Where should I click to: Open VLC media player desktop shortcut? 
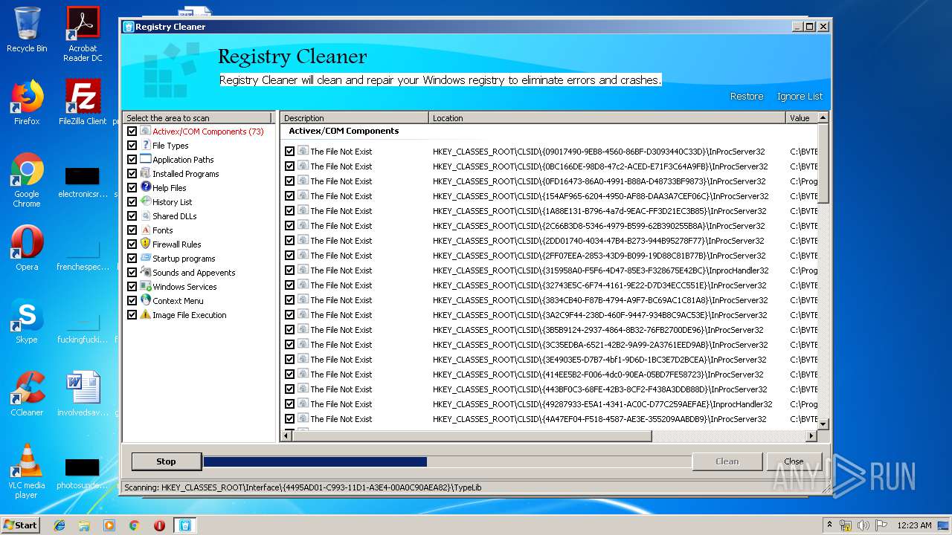click(27, 471)
